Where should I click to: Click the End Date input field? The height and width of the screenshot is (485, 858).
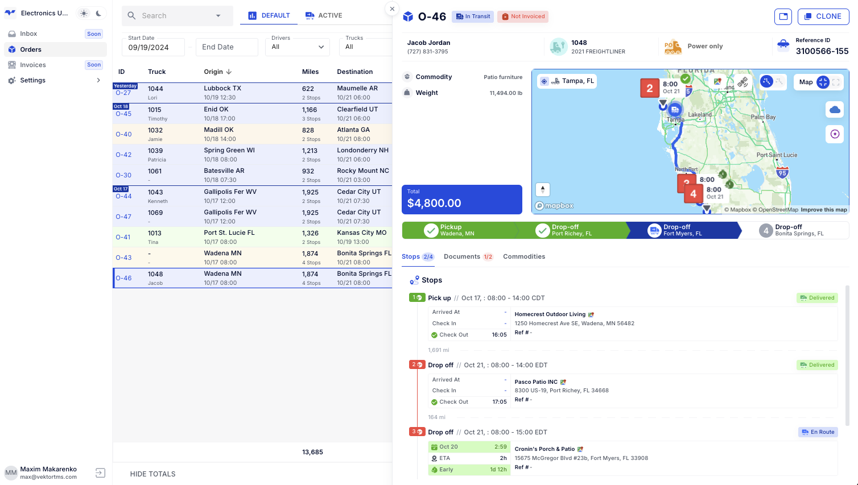(x=226, y=47)
